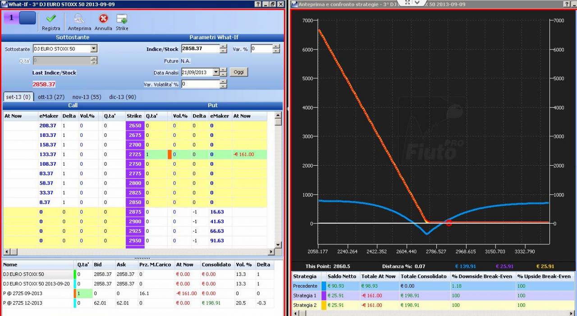Click the orange marker in row 2725
This screenshot has width=577, height=316.
pos(169,154)
